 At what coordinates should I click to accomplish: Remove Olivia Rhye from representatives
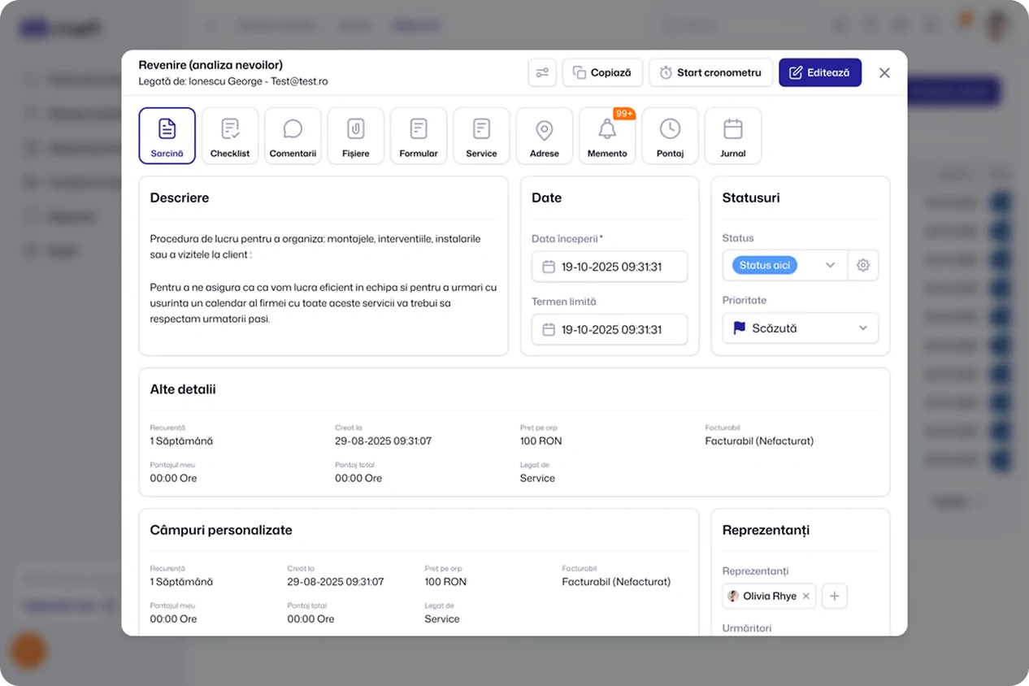point(806,596)
